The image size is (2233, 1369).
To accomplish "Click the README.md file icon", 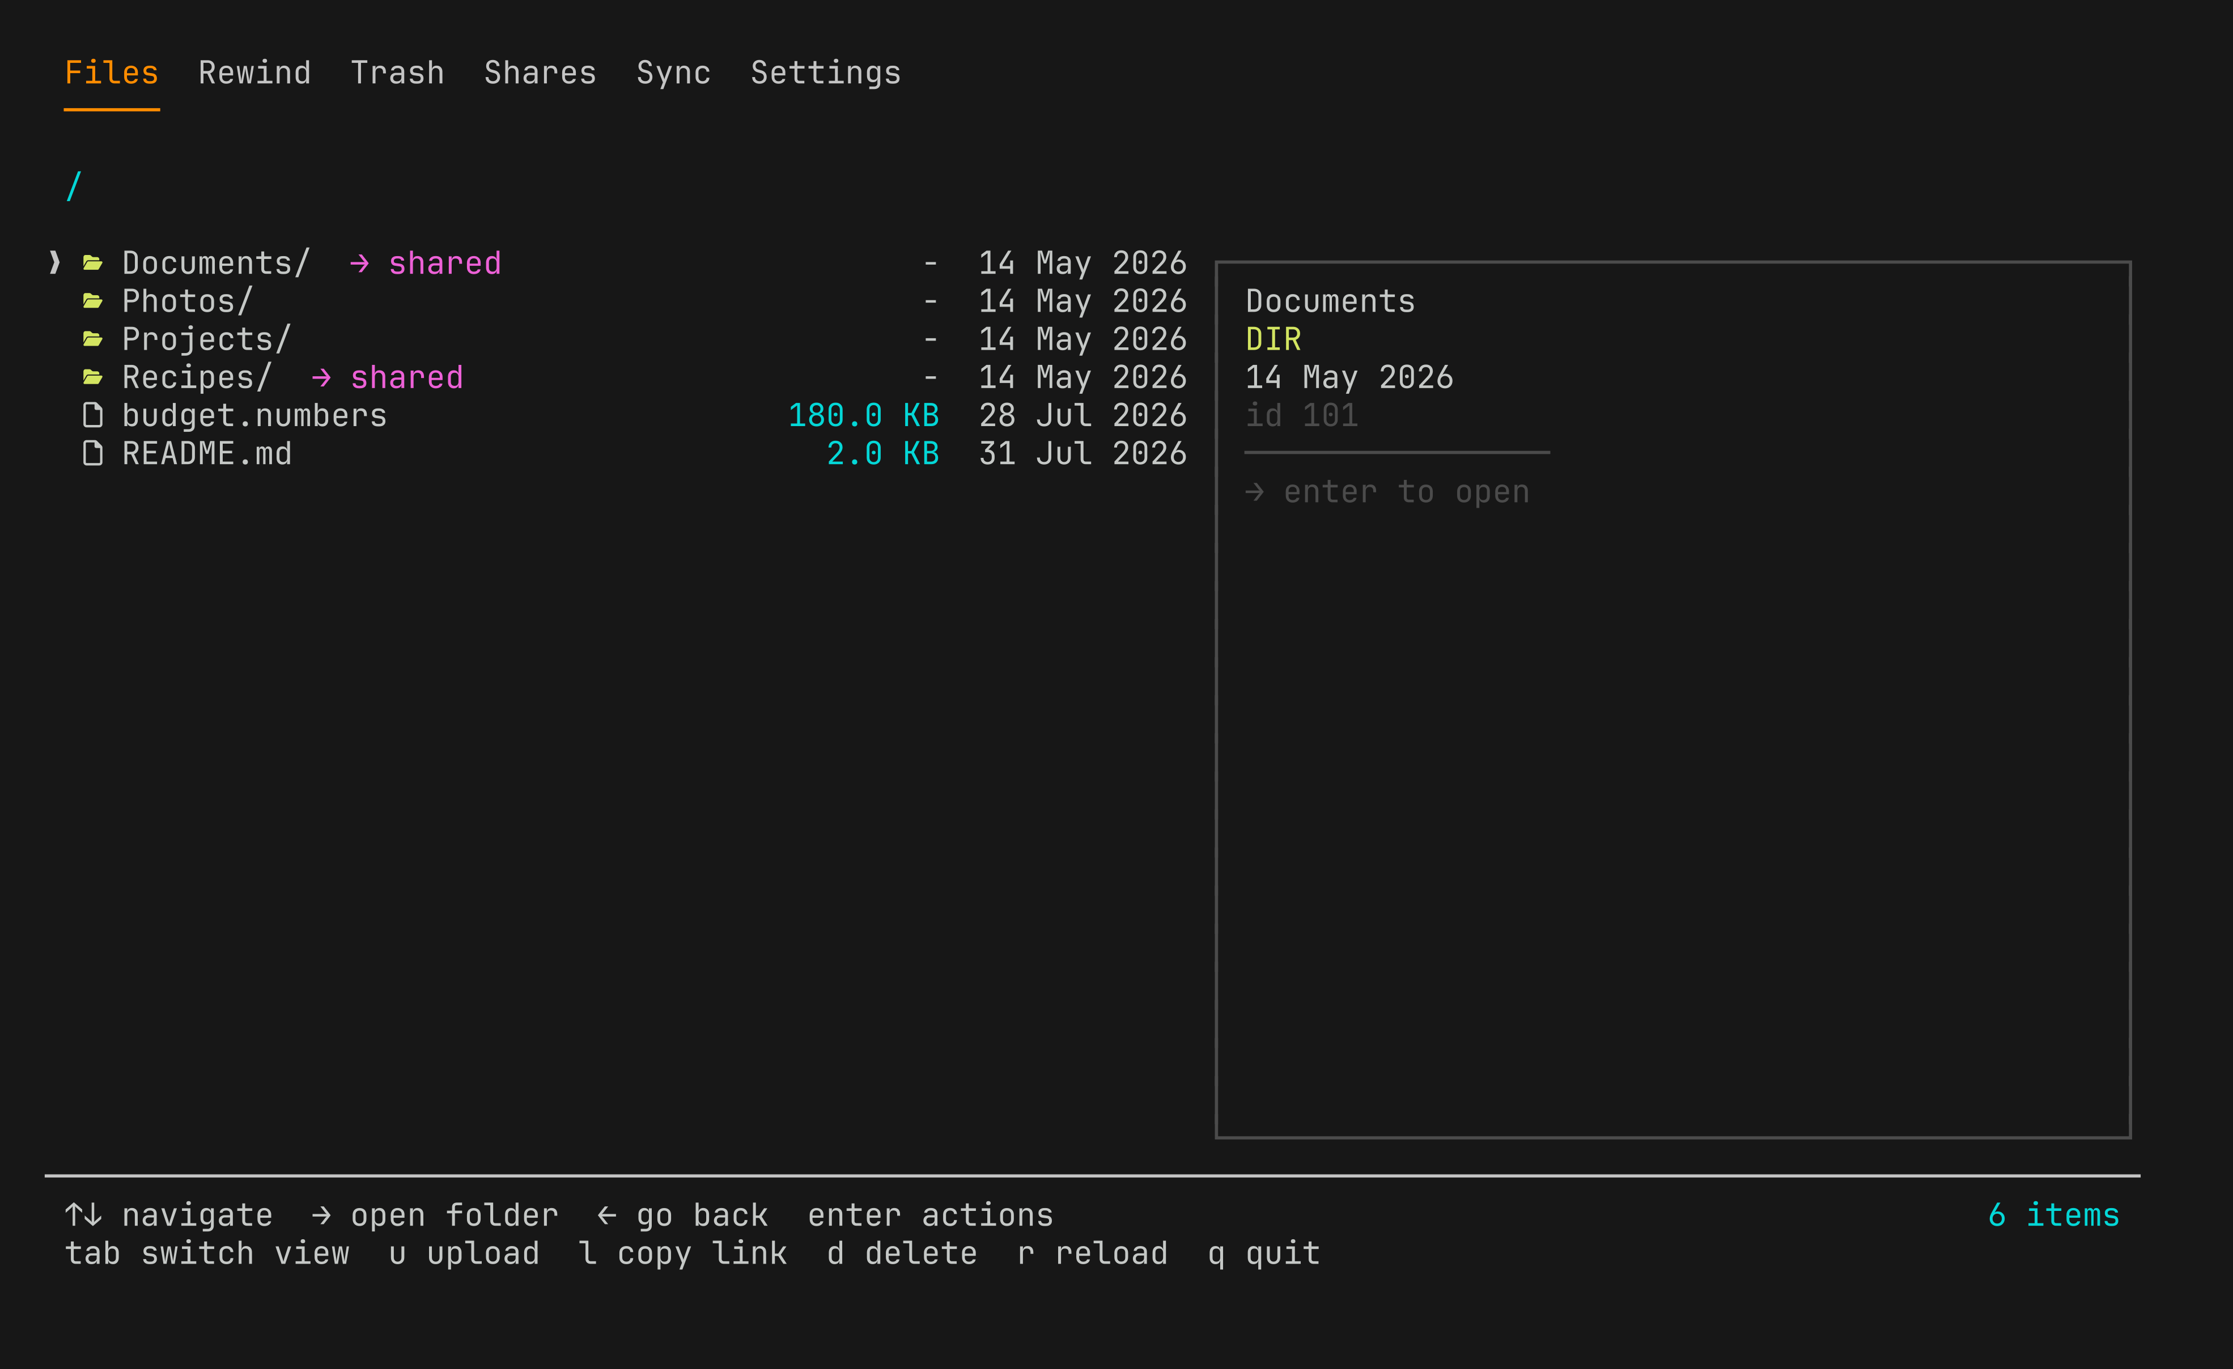I will (92, 453).
